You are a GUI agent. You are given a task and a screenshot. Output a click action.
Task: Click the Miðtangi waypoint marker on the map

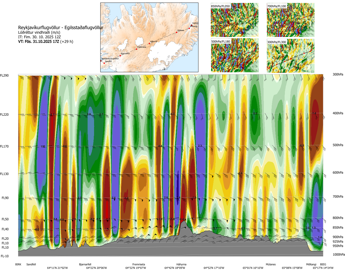189,28
